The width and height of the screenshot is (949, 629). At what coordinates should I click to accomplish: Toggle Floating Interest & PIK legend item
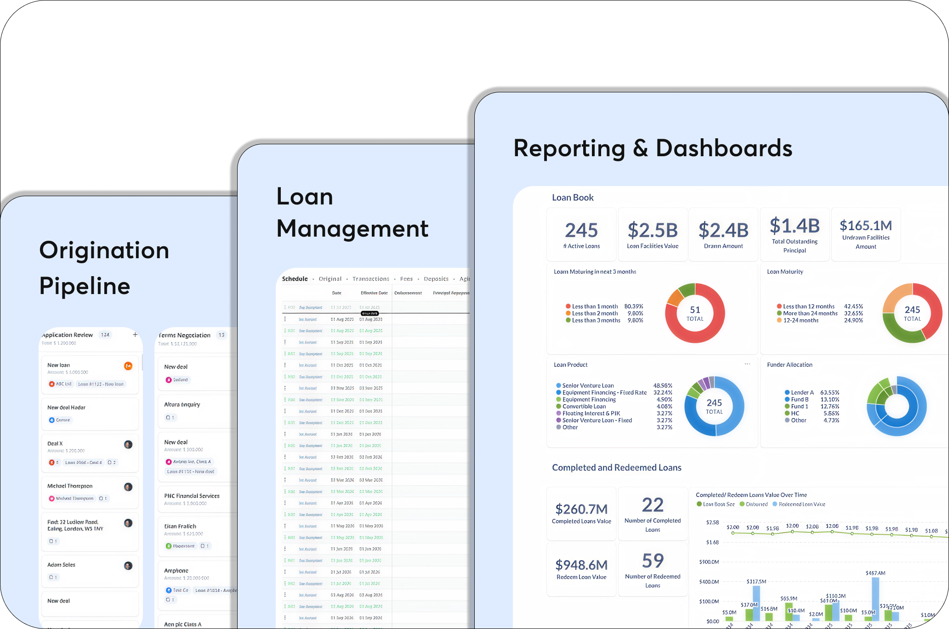pyautogui.click(x=588, y=413)
